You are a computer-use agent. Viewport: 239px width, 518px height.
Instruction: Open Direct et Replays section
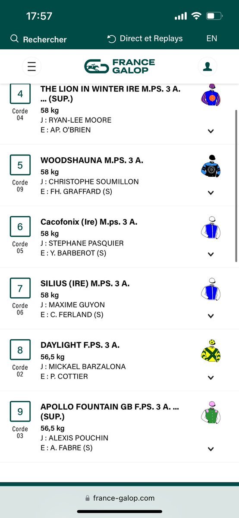pos(145,38)
